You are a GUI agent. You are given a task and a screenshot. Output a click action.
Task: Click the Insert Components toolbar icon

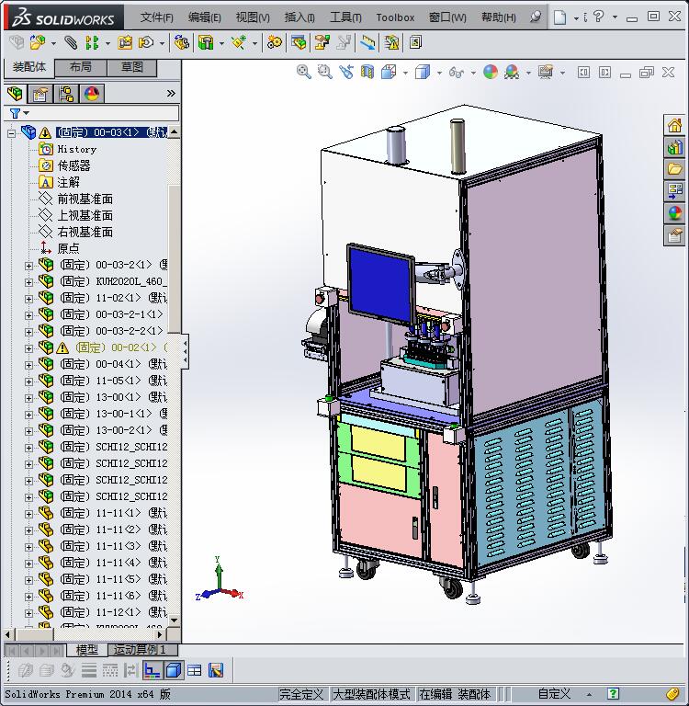pos(38,43)
